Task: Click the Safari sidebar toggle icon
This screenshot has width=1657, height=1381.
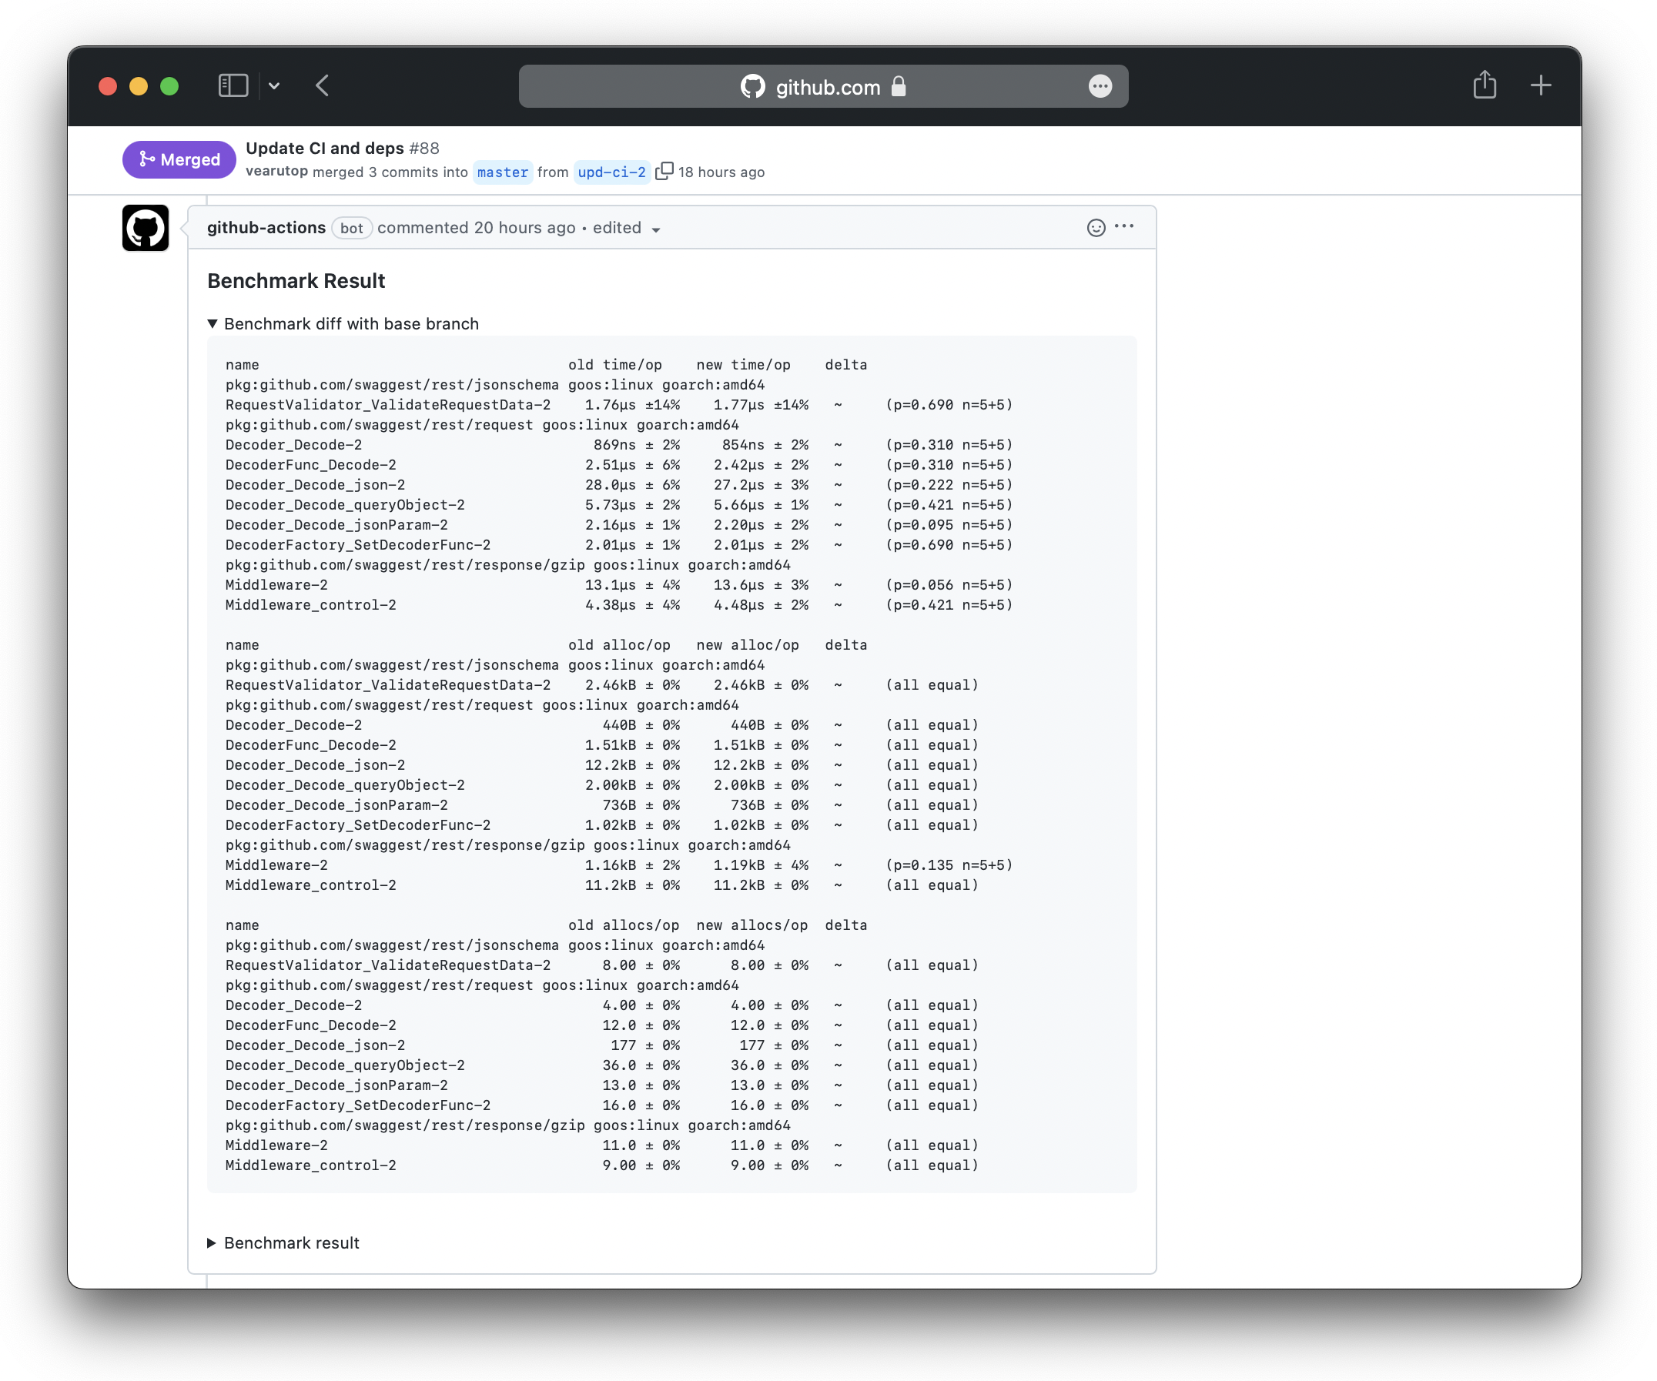Action: [x=233, y=85]
